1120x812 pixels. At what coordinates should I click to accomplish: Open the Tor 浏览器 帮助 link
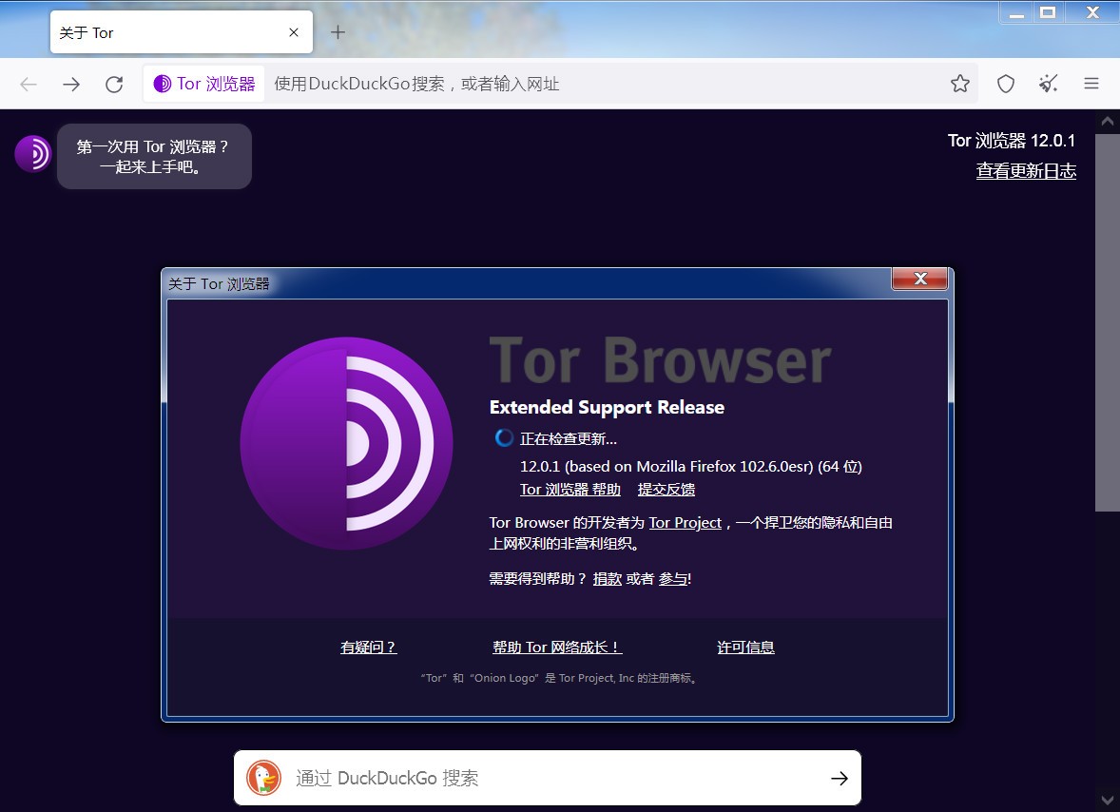coord(570,490)
